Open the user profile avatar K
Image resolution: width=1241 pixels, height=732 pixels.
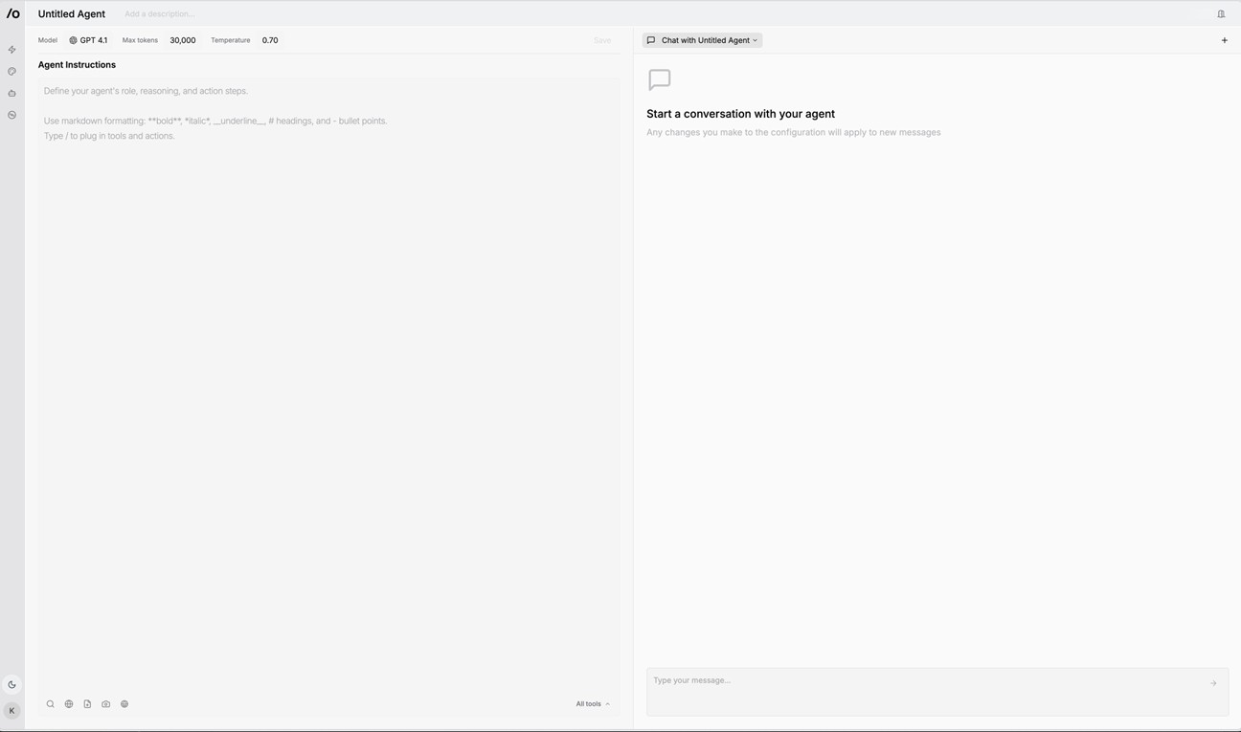(x=11, y=711)
